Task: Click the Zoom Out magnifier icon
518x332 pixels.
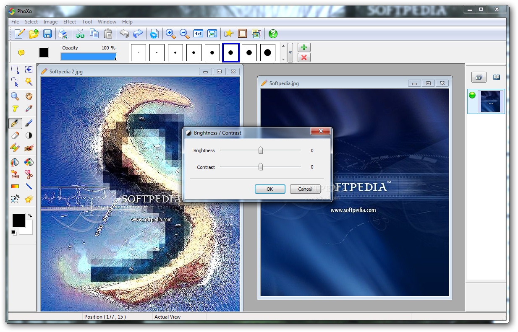Action: 184,34
